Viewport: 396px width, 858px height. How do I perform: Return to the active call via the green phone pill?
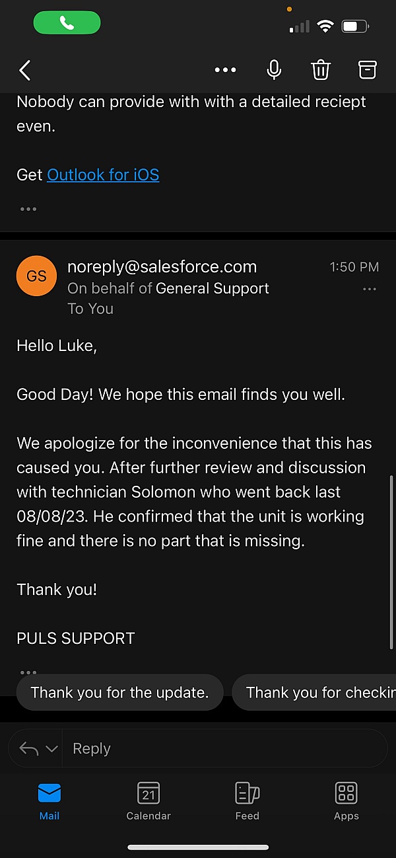[67, 23]
